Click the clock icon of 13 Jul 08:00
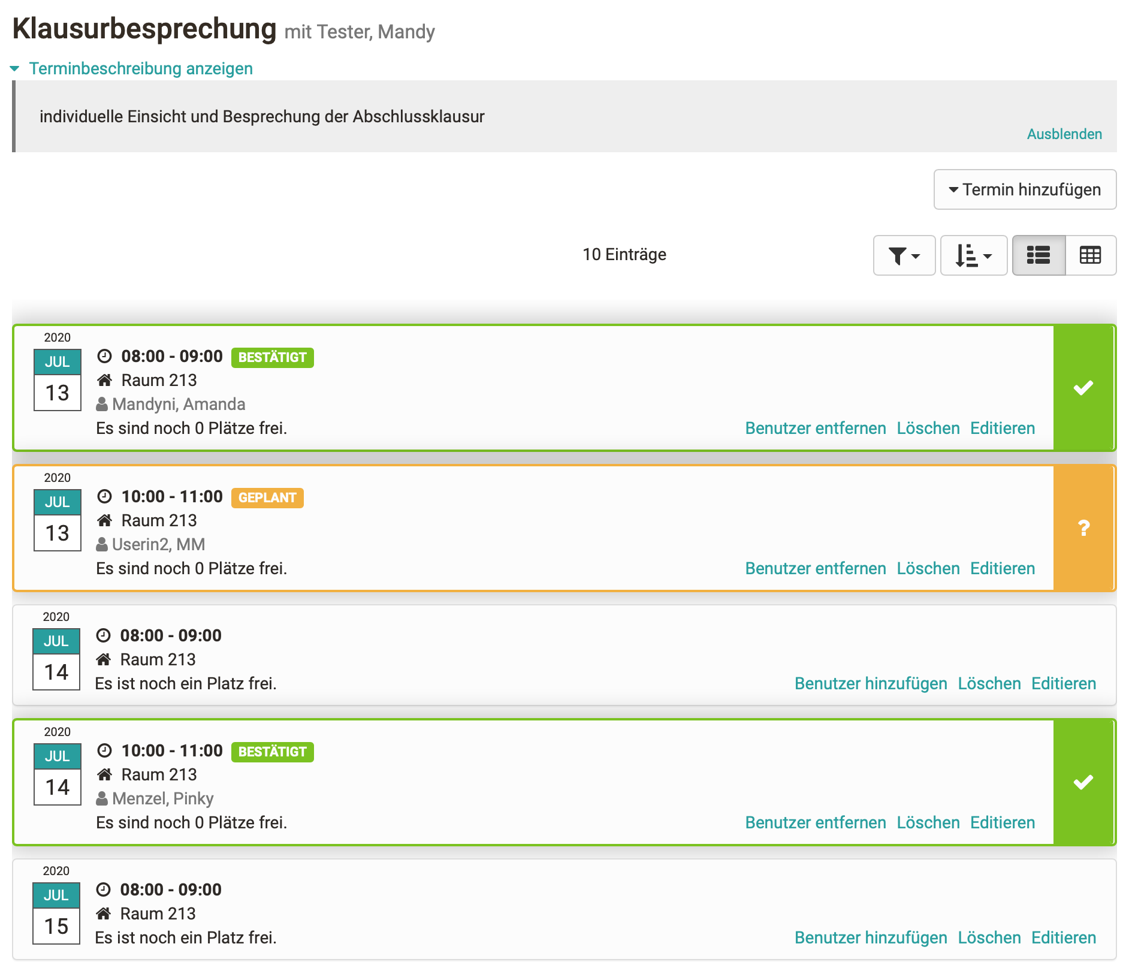 (104, 356)
